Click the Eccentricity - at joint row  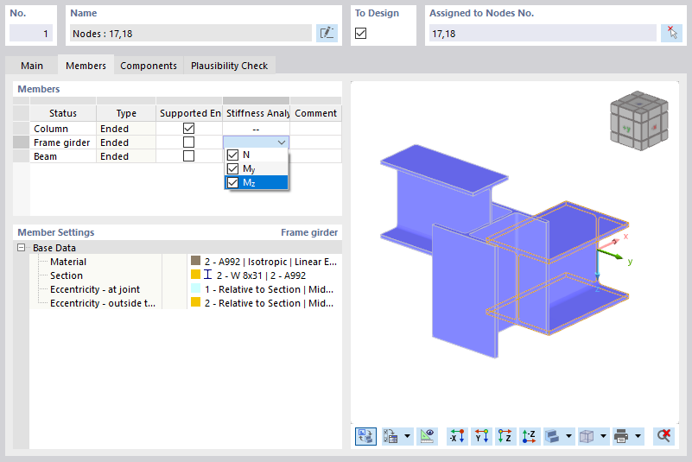coord(186,289)
